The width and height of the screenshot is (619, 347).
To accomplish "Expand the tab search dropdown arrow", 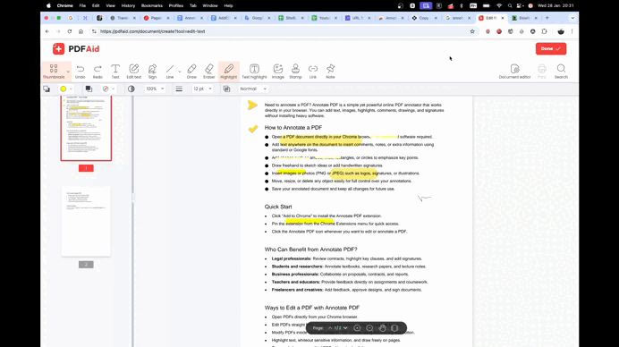I will pos(572,18).
